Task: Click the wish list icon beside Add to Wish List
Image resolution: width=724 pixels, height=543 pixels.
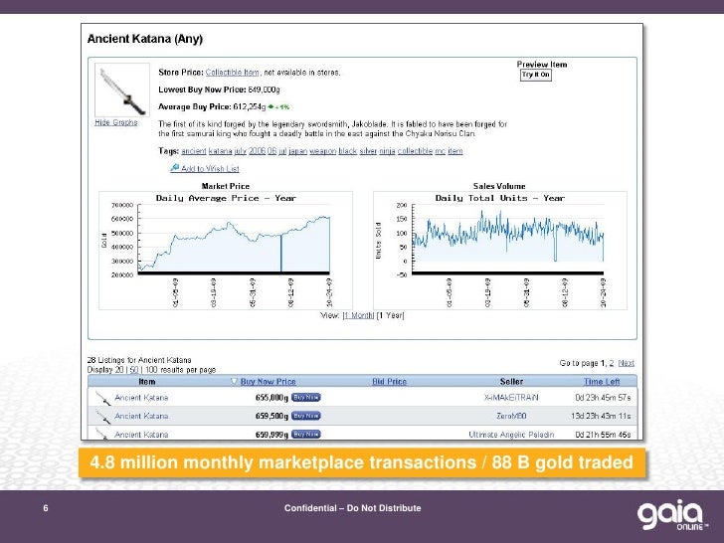Action: 175,168
